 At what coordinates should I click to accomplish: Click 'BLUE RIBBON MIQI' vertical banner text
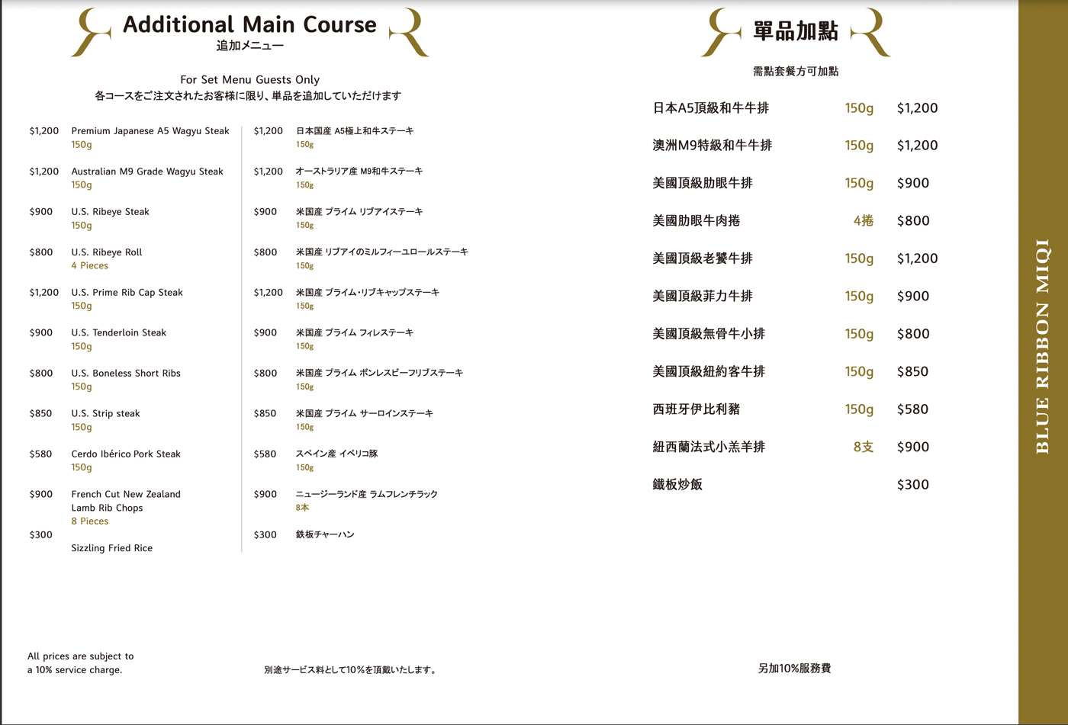1043,347
